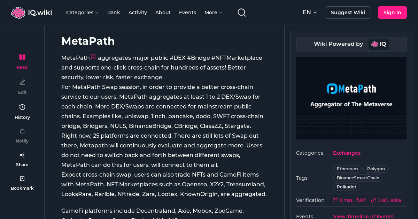Toggle the Polygon tag
The width and height of the screenshot is (418, 219).
point(376,169)
